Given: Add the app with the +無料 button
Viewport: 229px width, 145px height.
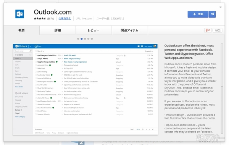Looking at the screenshot, I should click(198, 14).
